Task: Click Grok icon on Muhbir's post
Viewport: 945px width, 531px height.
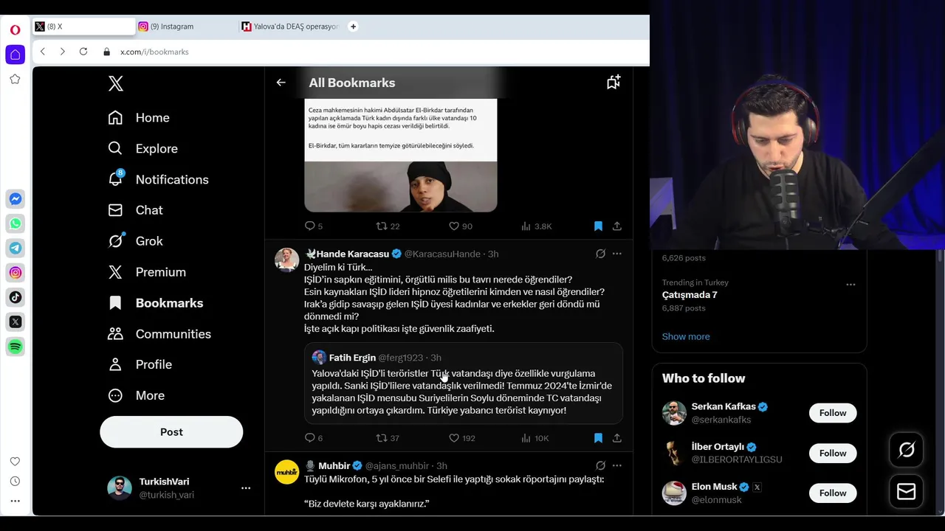Action: point(600,465)
